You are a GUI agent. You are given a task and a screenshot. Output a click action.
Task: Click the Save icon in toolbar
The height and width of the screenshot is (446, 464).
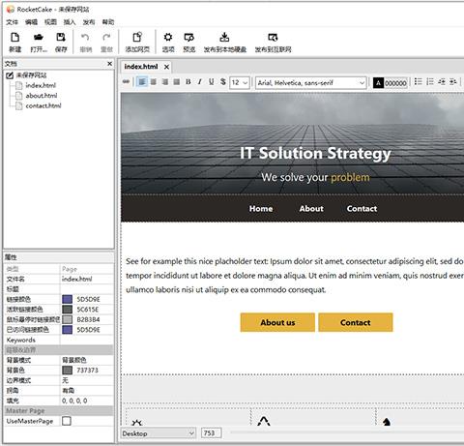[x=61, y=38]
